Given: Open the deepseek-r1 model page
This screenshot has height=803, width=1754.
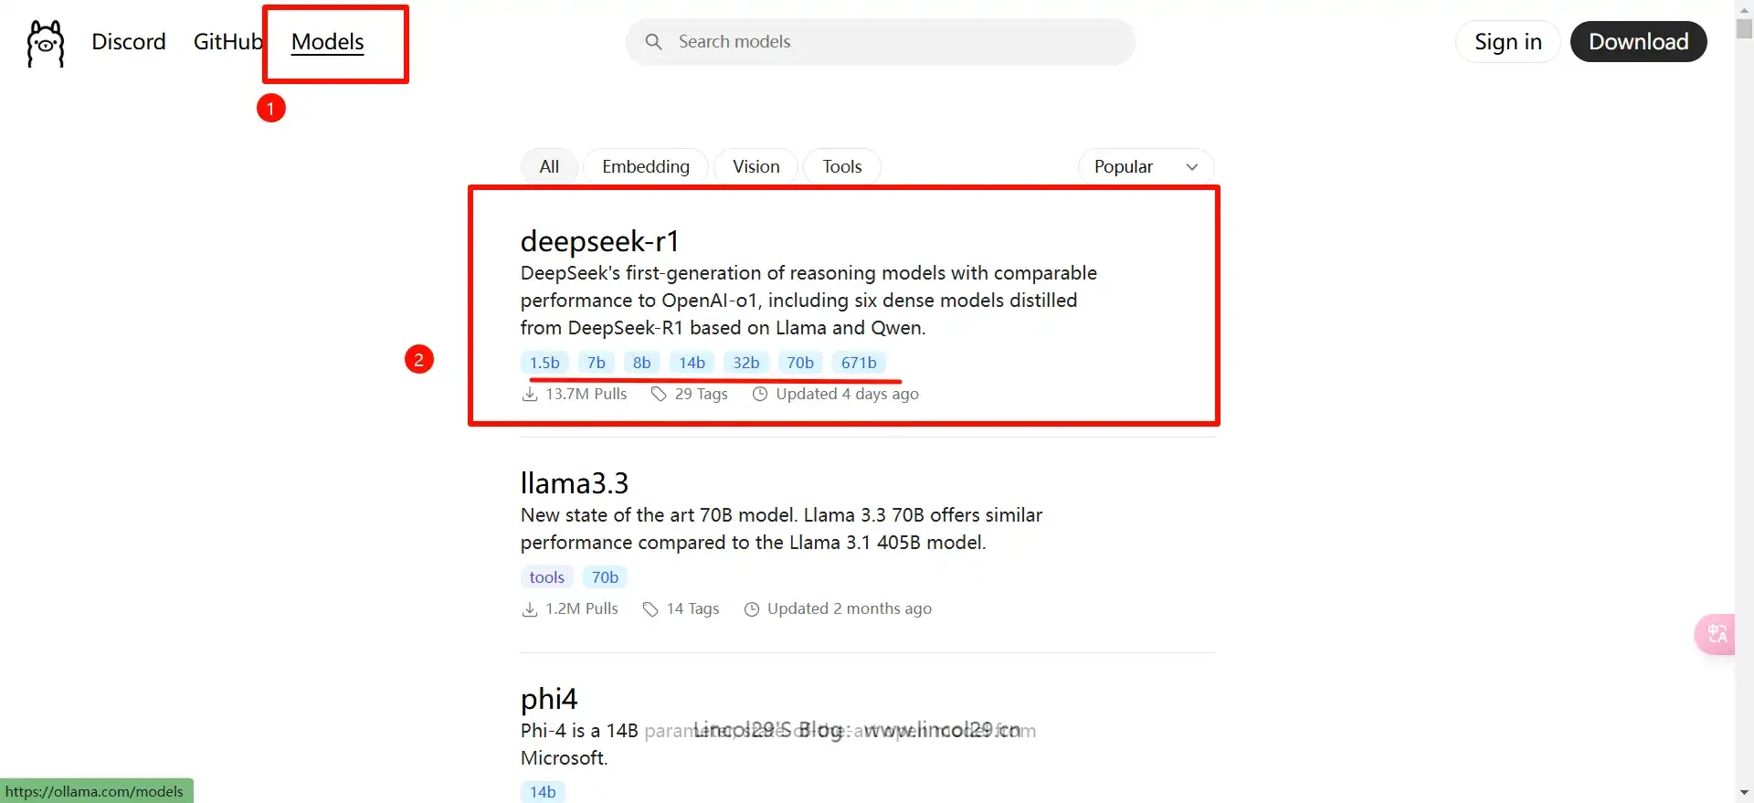Looking at the screenshot, I should coord(599,241).
